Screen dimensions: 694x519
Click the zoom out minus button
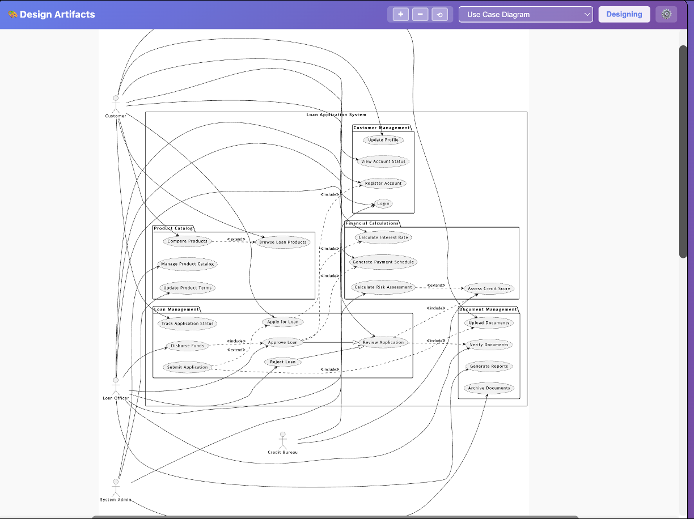pyautogui.click(x=420, y=15)
